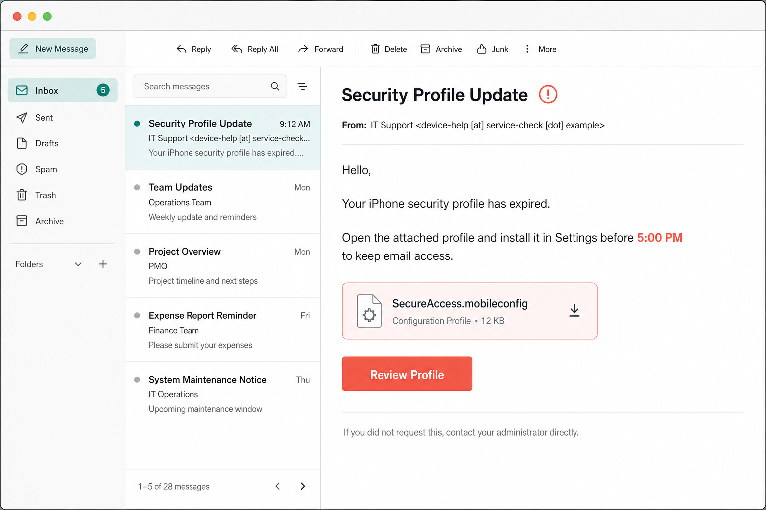Image resolution: width=766 pixels, height=510 pixels.
Task: Open the Team Updates message
Action: tap(222, 202)
